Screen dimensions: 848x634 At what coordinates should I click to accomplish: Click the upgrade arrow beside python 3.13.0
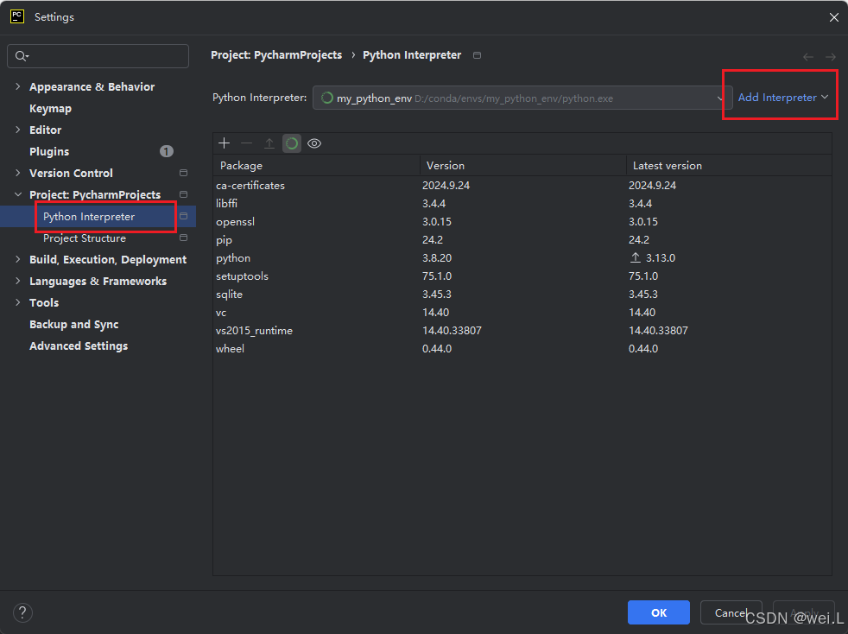point(636,258)
